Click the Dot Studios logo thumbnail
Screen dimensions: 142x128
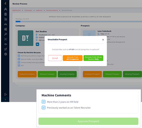point(26,38)
